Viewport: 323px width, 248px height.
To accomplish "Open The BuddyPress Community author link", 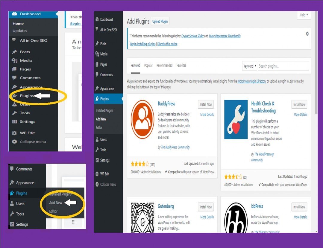I will coord(175,147).
